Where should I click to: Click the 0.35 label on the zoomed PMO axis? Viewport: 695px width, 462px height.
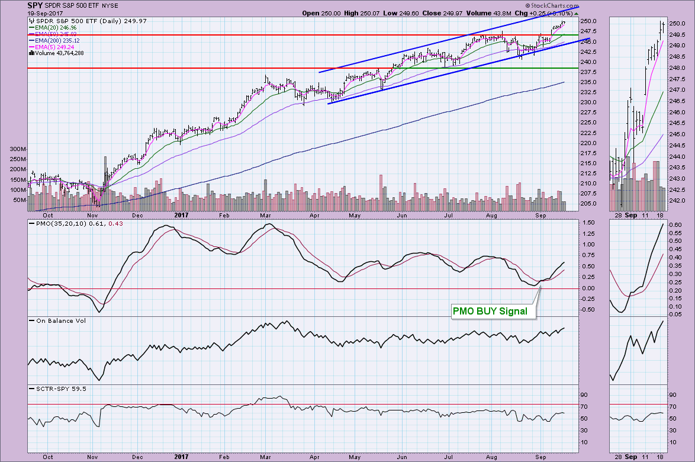pyautogui.click(x=675, y=265)
